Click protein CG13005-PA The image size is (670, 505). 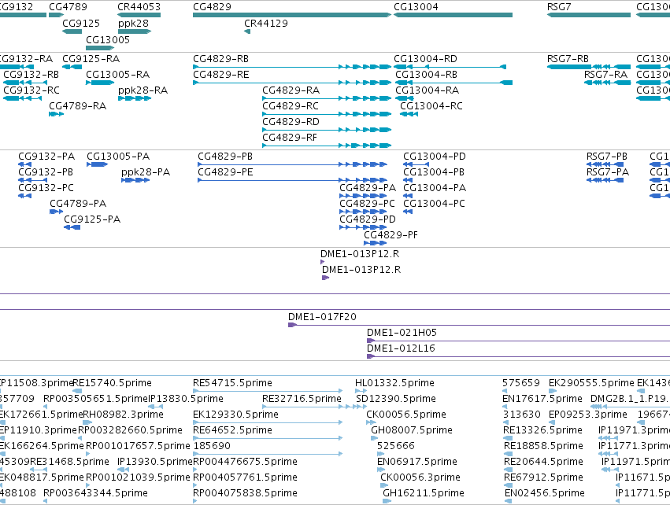click(x=97, y=164)
